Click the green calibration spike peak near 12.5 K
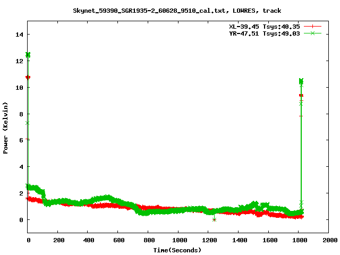The height and width of the screenshot is (255, 340). point(28,55)
